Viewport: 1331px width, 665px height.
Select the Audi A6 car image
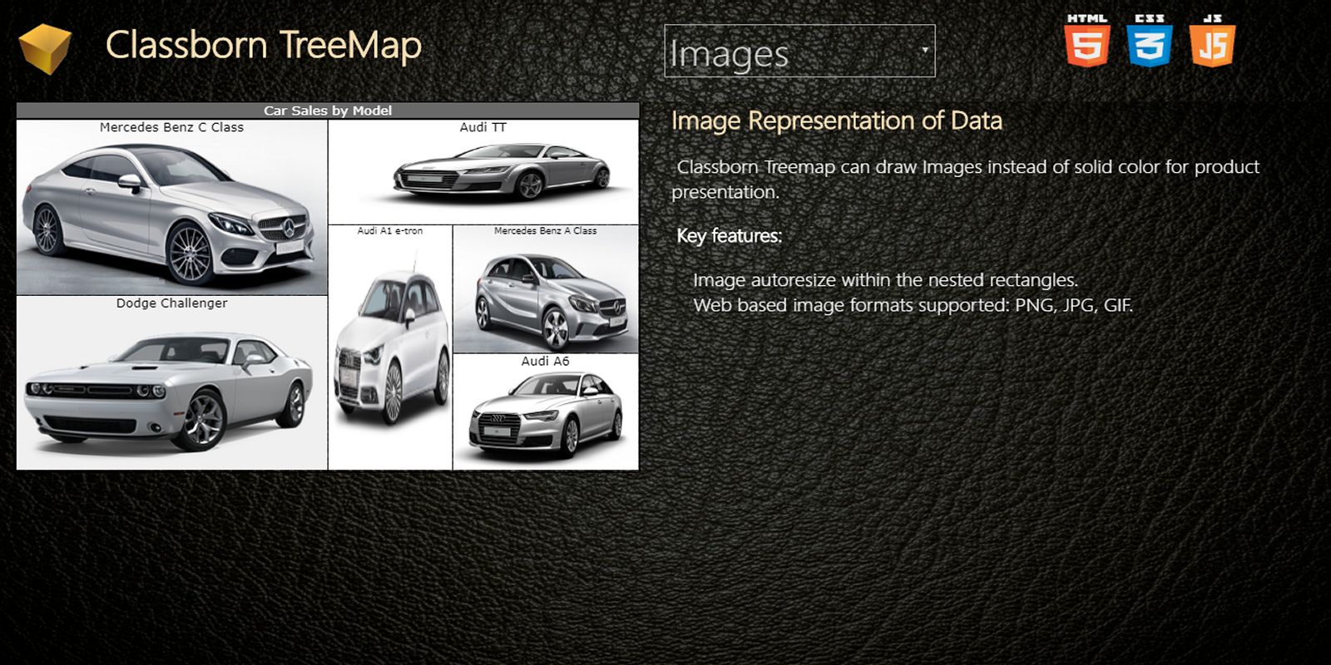(x=546, y=417)
